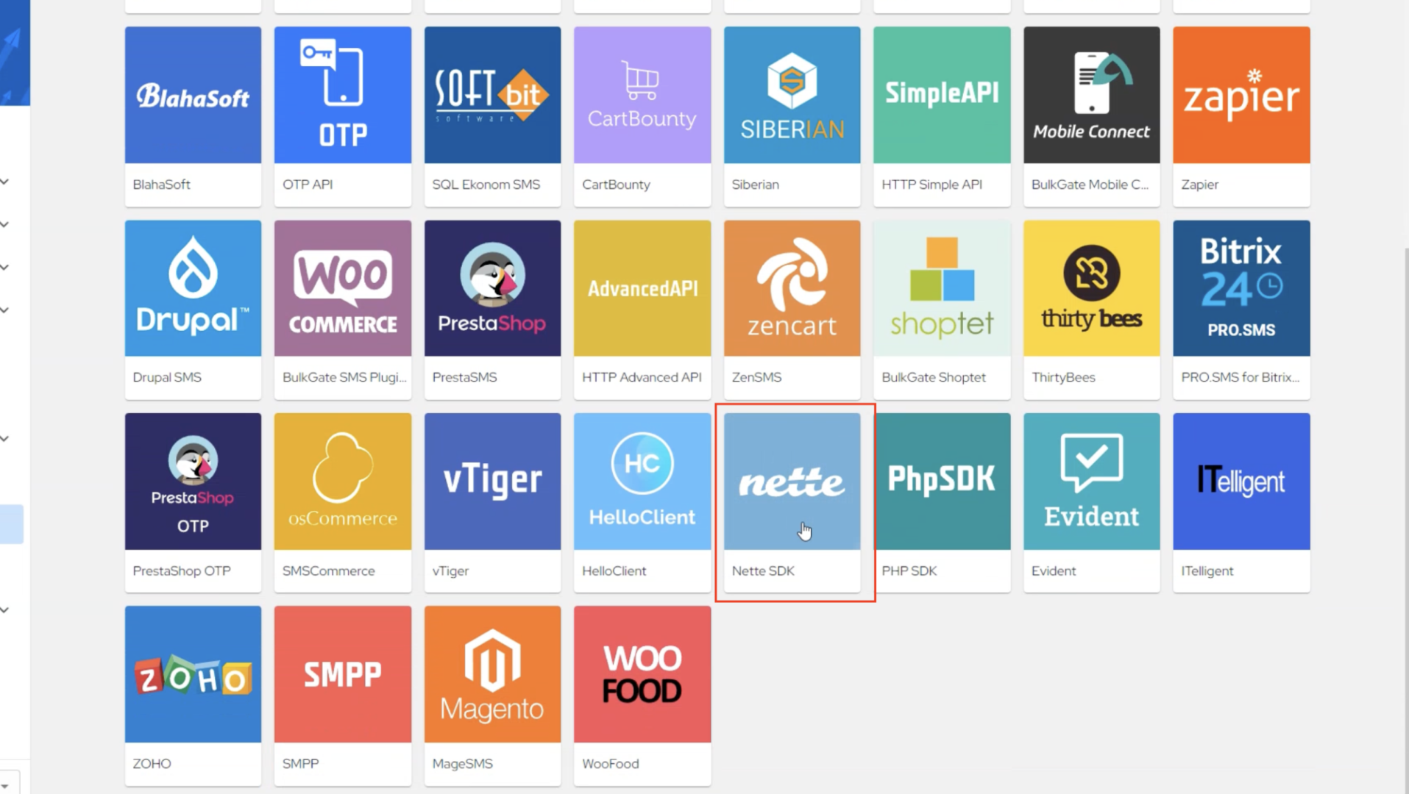Image resolution: width=1409 pixels, height=794 pixels.
Task: Choose the ITelligent blue tile
Action: (x=1241, y=482)
